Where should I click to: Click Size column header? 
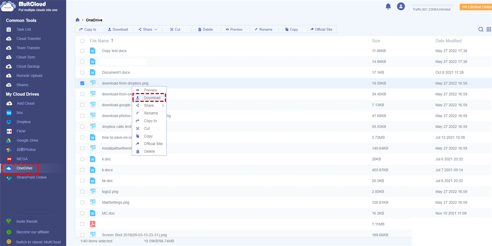pyautogui.click(x=376, y=41)
